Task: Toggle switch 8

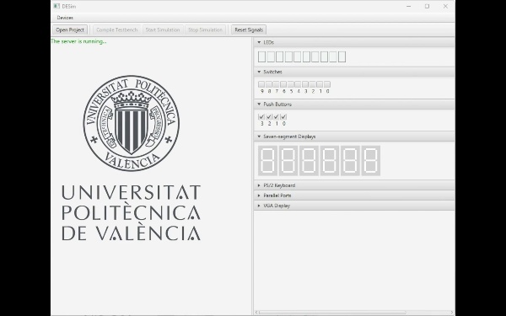Action: pyautogui.click(x=269, y=84)
